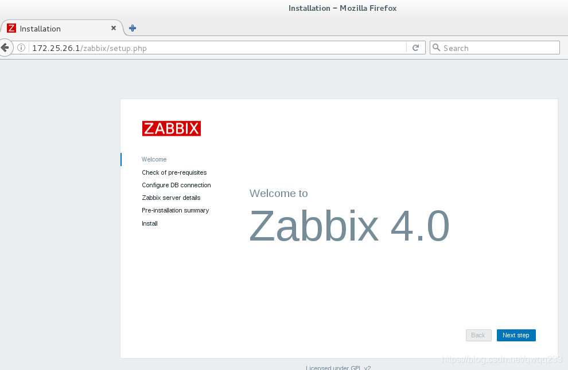Select Configure DB connection step
This screenshot has width=568, height=370.
(176, 185)
